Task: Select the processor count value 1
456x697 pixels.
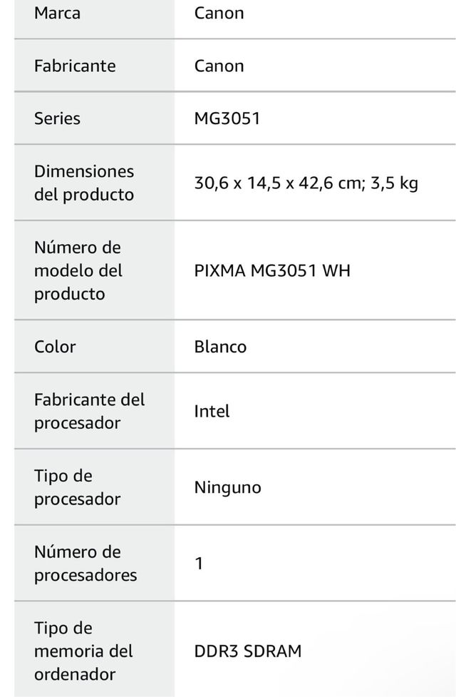Action: point(199,564)
